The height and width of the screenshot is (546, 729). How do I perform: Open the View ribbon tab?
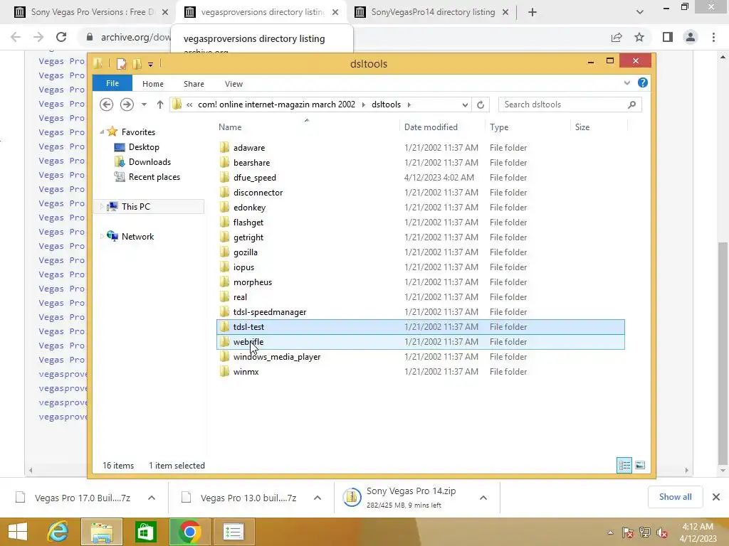[234, 84]
